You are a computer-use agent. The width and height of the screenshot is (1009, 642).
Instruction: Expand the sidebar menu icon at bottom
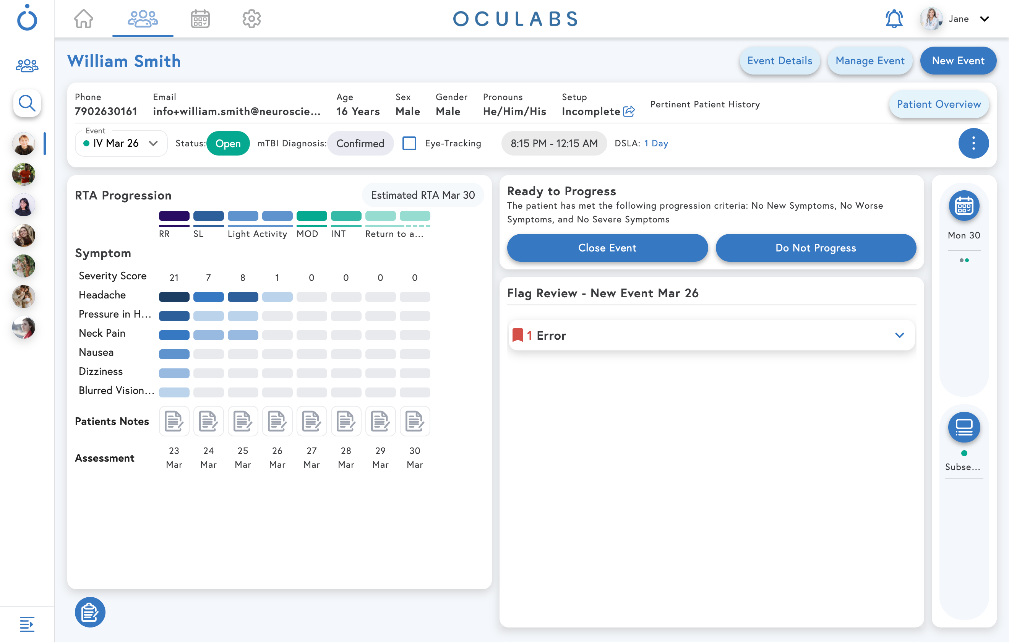[27, 624]
